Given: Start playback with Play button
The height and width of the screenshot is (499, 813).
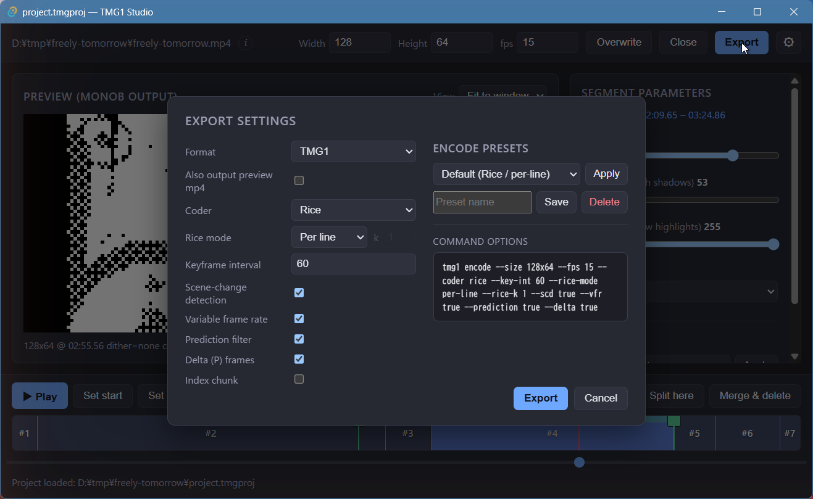Looking at the screenshot, I should tap(40, 396).
